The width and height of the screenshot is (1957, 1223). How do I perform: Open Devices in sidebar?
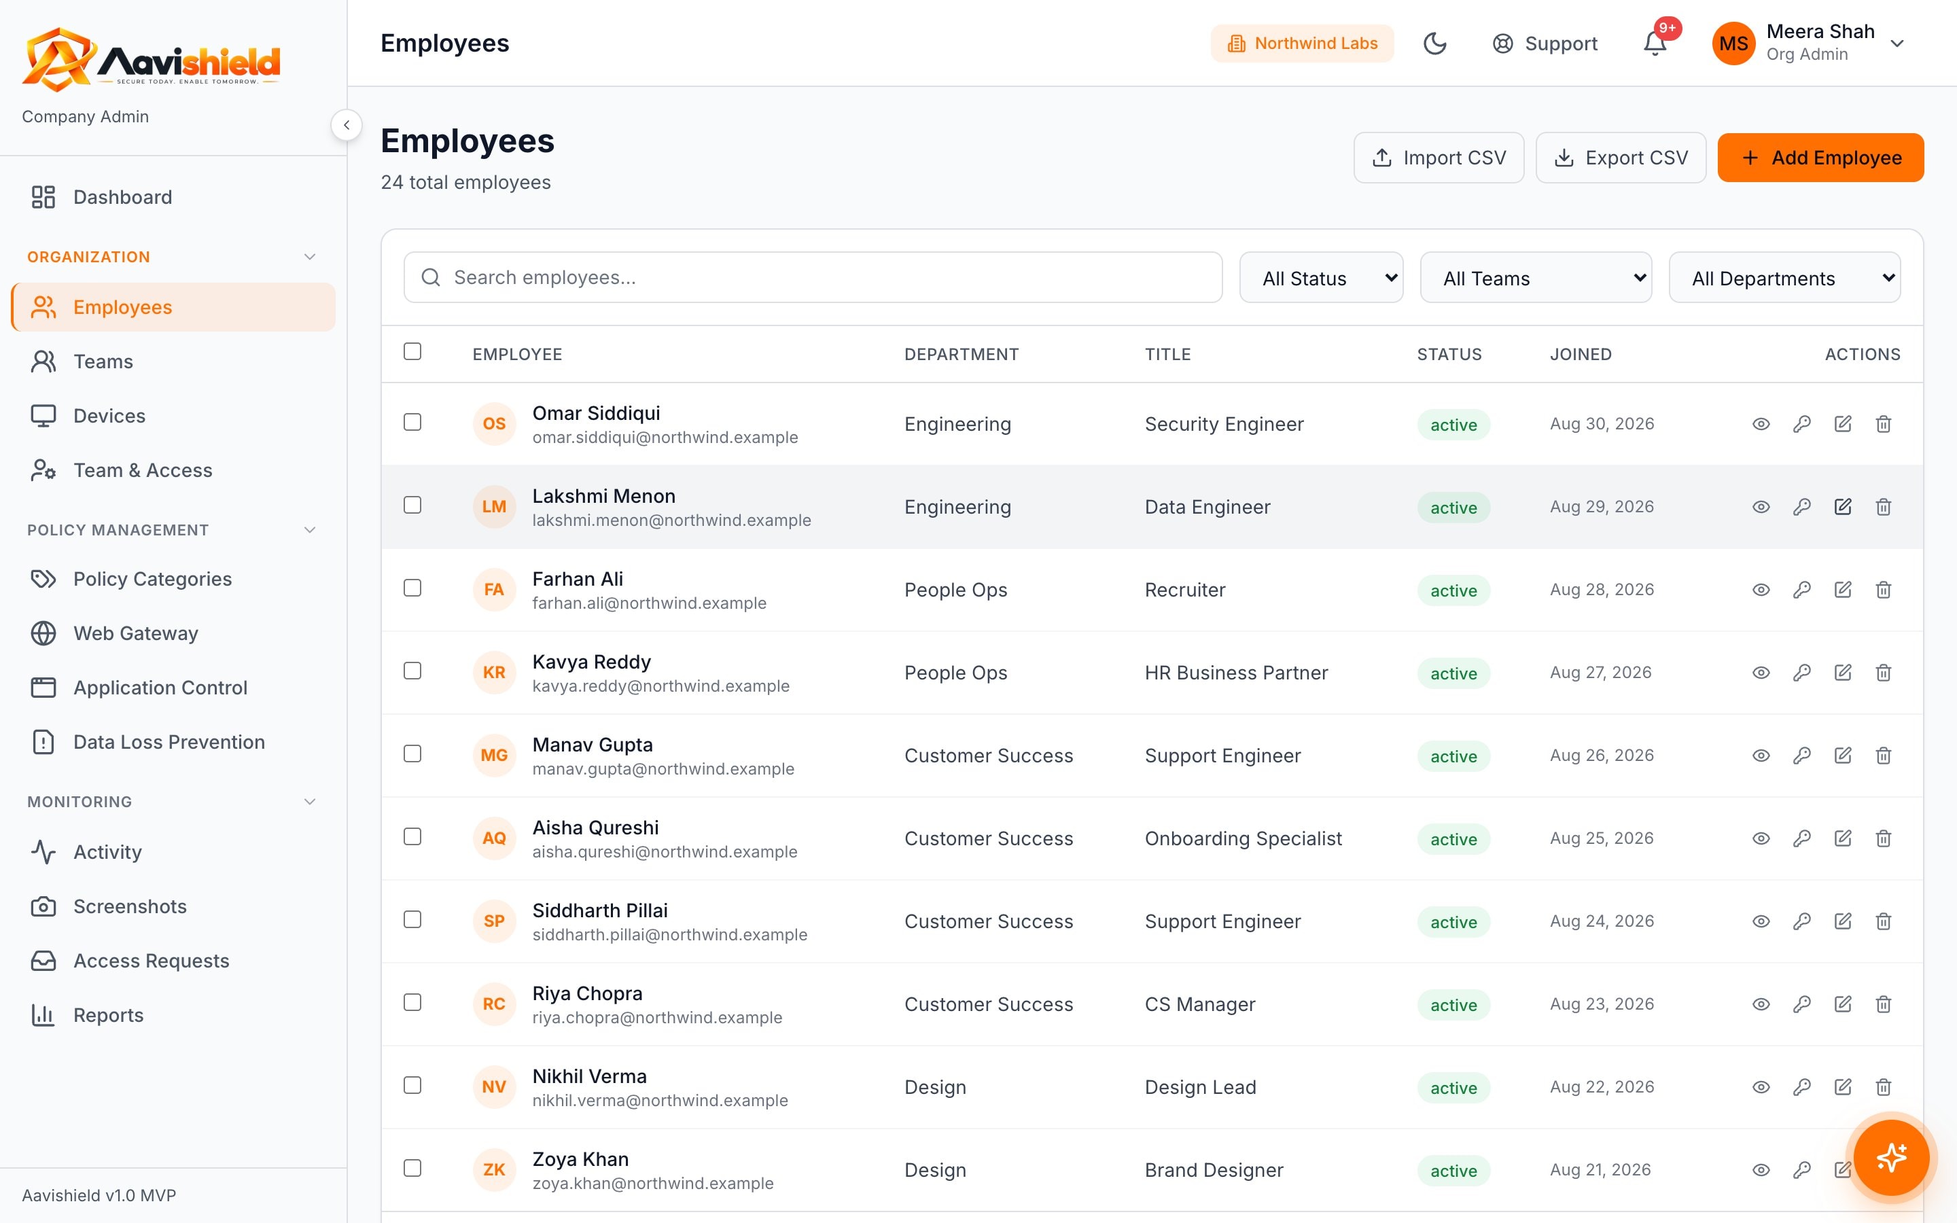click(173, 416)
